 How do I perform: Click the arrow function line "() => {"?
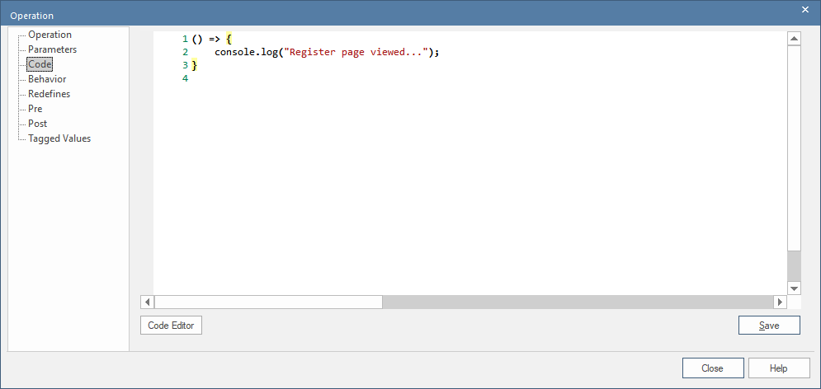tap(212, 40)
